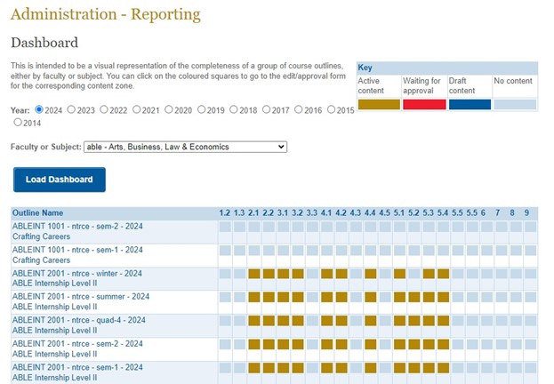This screenshot has height=384, width=554.
Task: Open the Faculty or Subject dropdown
Action: (185, 147)
